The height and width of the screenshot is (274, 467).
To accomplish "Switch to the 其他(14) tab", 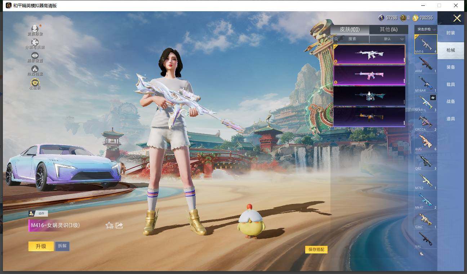I will click(389, 29).
